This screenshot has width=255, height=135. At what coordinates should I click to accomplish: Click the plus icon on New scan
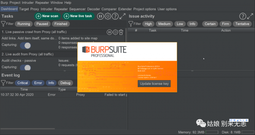coord(39,16)
